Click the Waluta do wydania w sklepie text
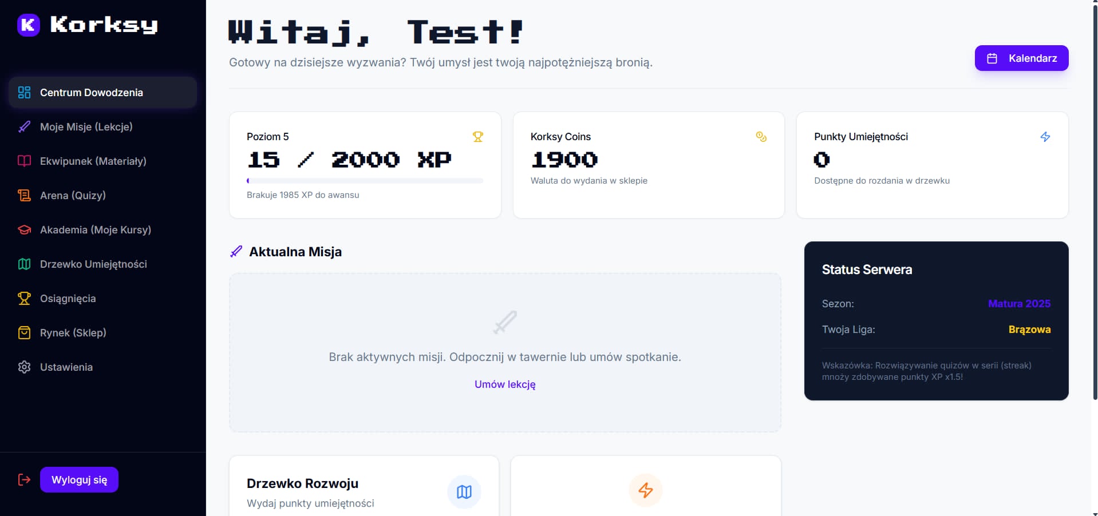This screenshot has width=1098, height=516. coord(589,181)
